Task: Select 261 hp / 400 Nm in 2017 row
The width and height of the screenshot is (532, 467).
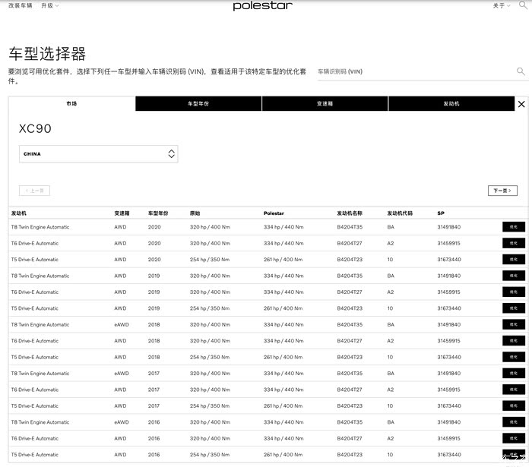Action: tap(283, 405)
